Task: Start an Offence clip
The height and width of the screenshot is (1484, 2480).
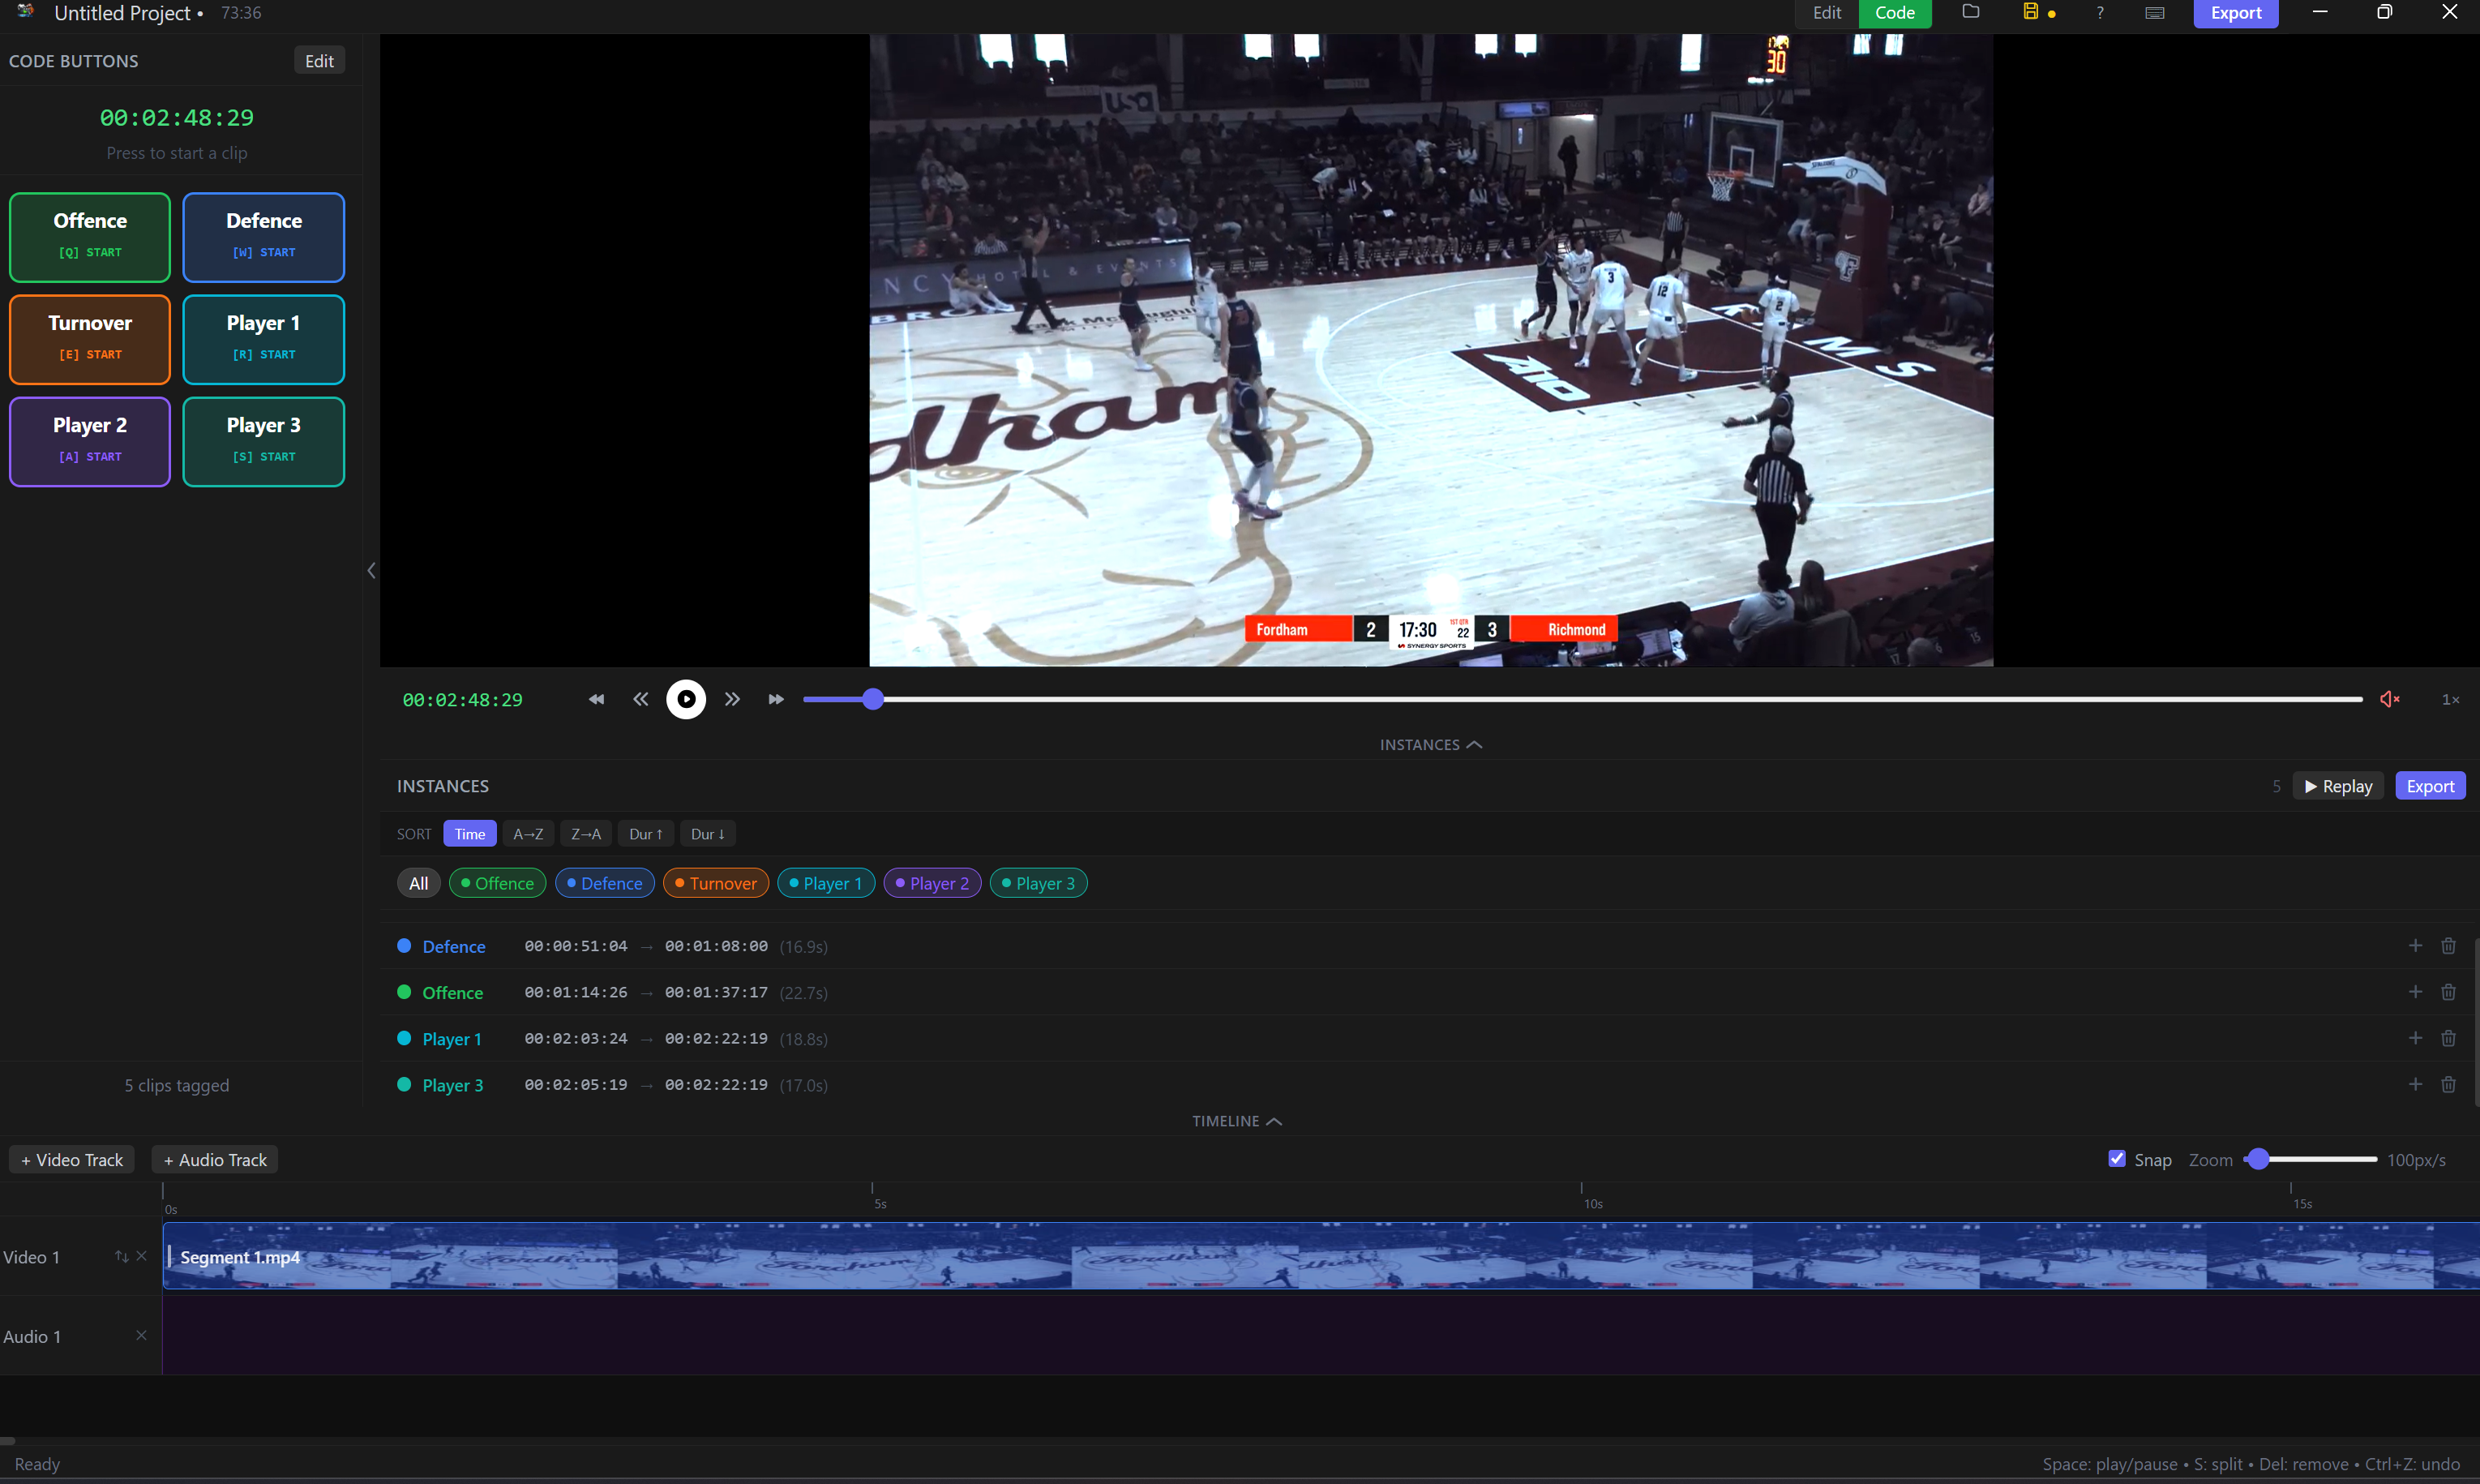Action: (90, 237)
